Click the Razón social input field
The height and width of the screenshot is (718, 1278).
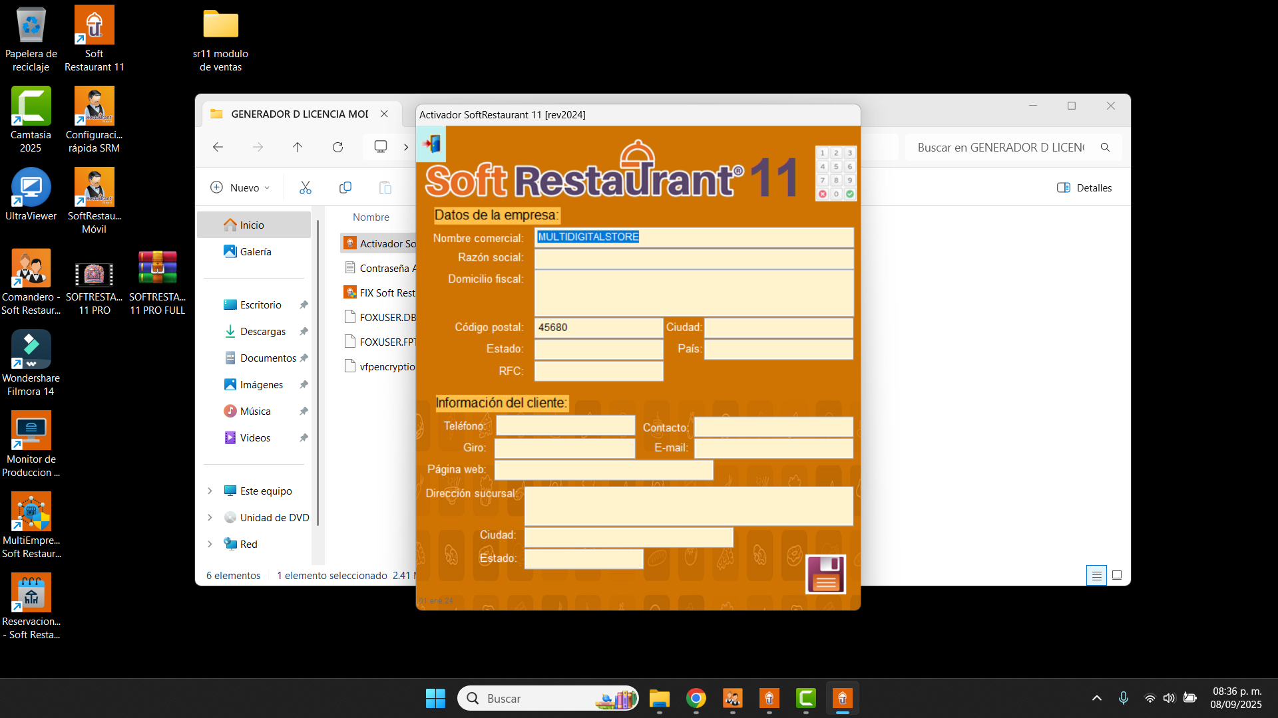(694, 259)
